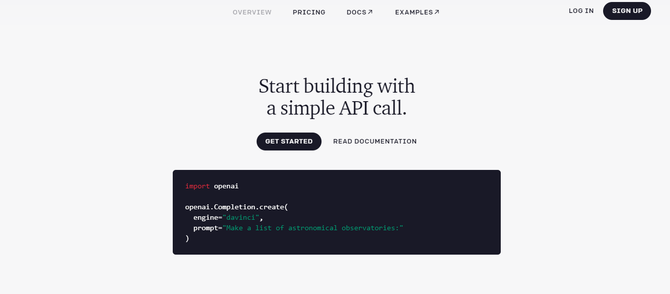
Task: Click the 'a simple API call.' headline line
Action: (x=337, y=108)
